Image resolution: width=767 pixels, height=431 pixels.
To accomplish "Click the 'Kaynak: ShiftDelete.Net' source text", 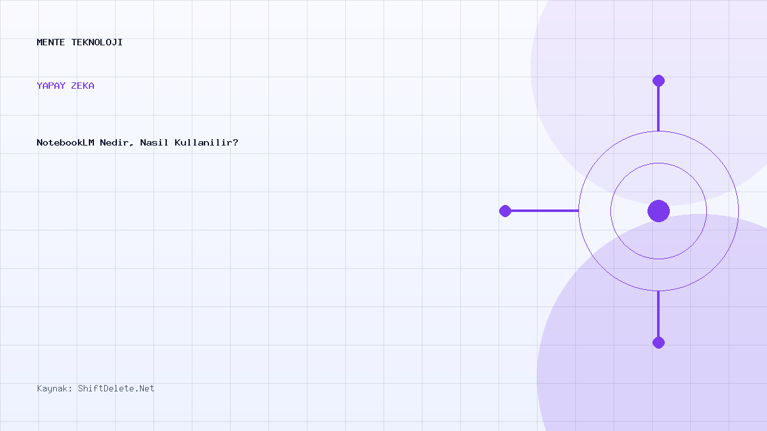I will click(x=96, y=388).
